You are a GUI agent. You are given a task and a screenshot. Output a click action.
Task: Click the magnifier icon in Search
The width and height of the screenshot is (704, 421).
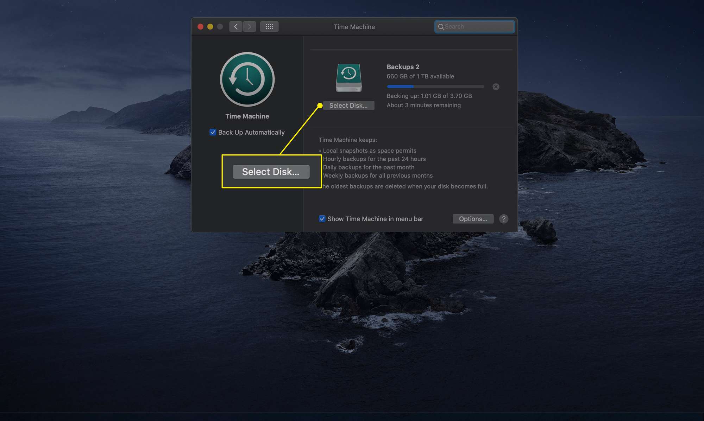point(441,27)
